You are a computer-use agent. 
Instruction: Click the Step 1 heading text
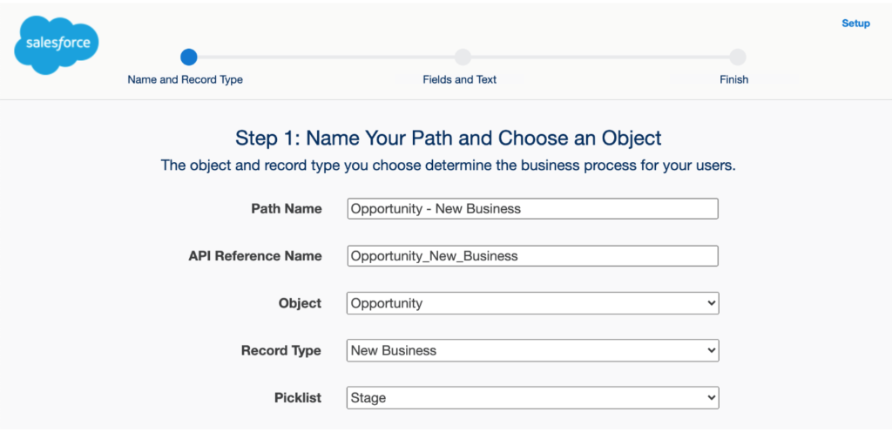[x=449, y=139]
